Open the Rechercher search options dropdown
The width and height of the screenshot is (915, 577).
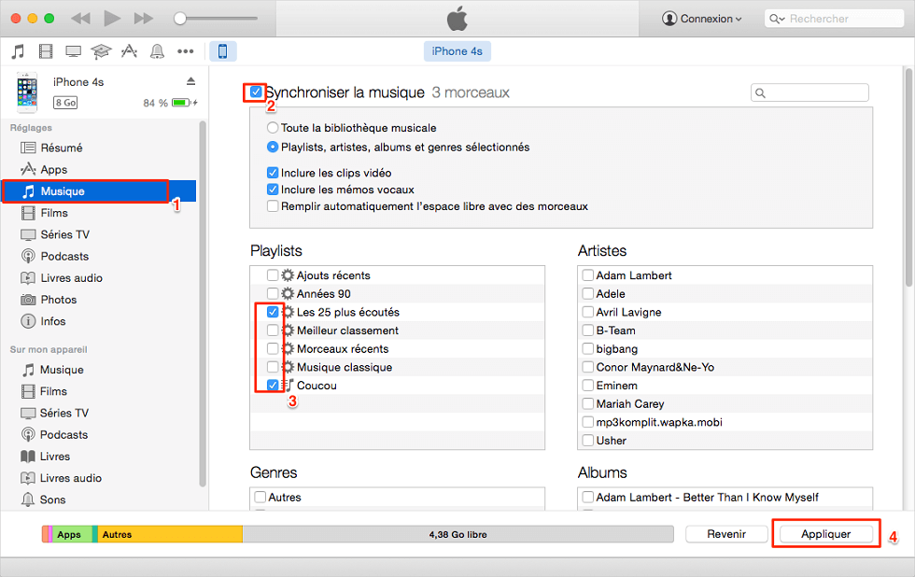coord(778,19)
